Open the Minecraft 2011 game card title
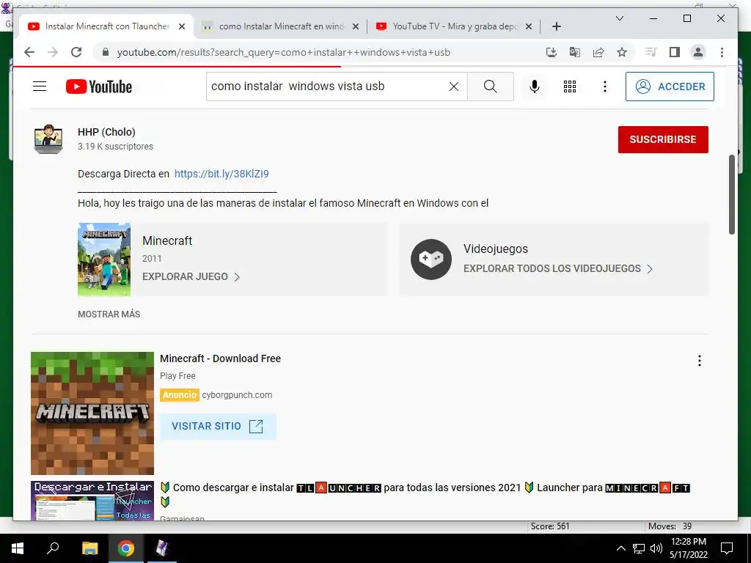751x563 pixels. [x=167, y=240]
